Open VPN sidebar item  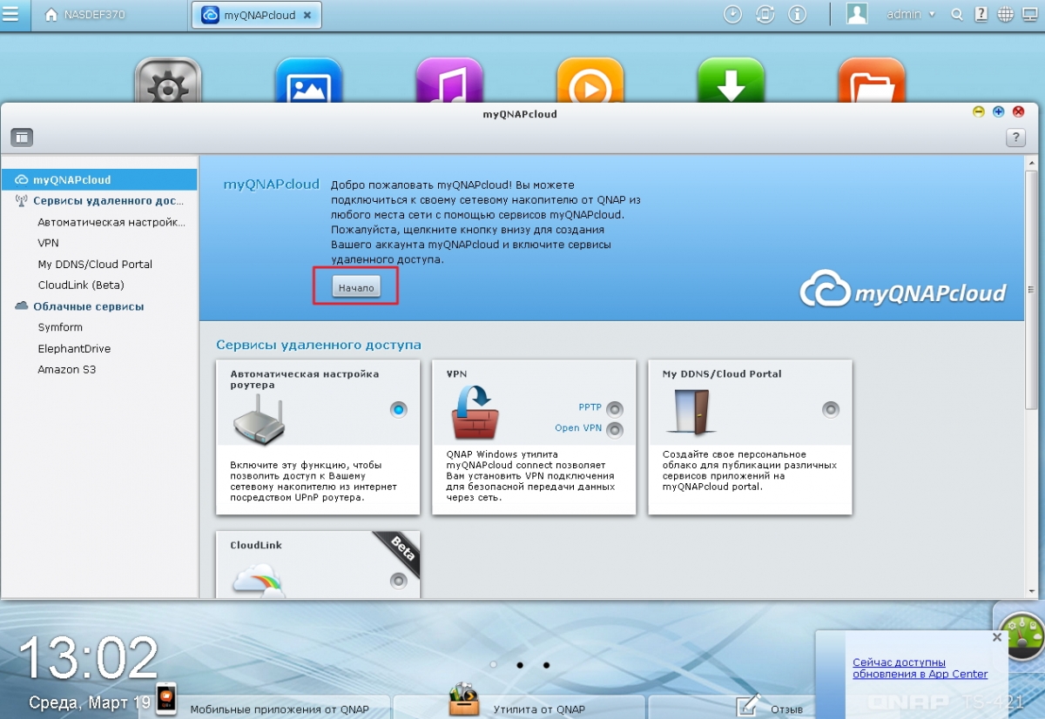pos(48,243)
